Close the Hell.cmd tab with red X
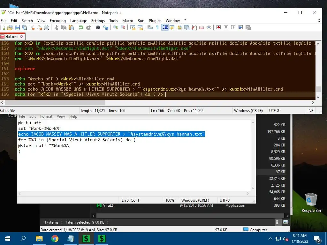The width and height of the screenshot is (327, 245). (x=21, y=37)
